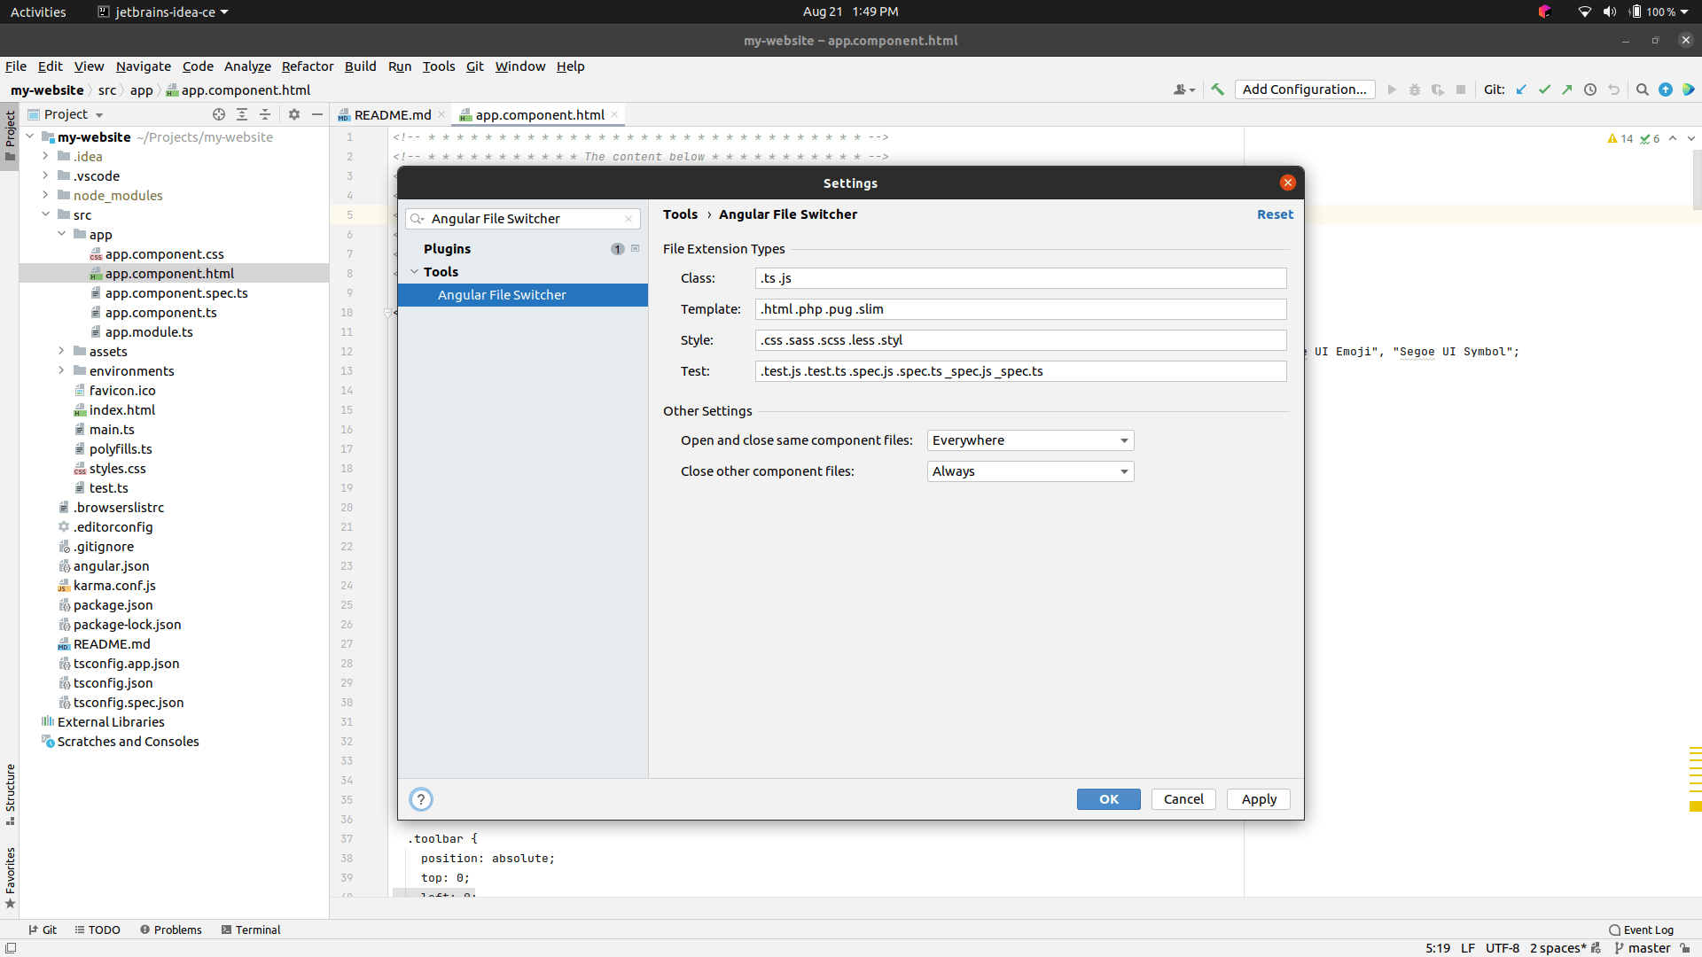1702x957 pixels.
Task: Push commits with the green arrow icon
Action: tap(1568, 89)
